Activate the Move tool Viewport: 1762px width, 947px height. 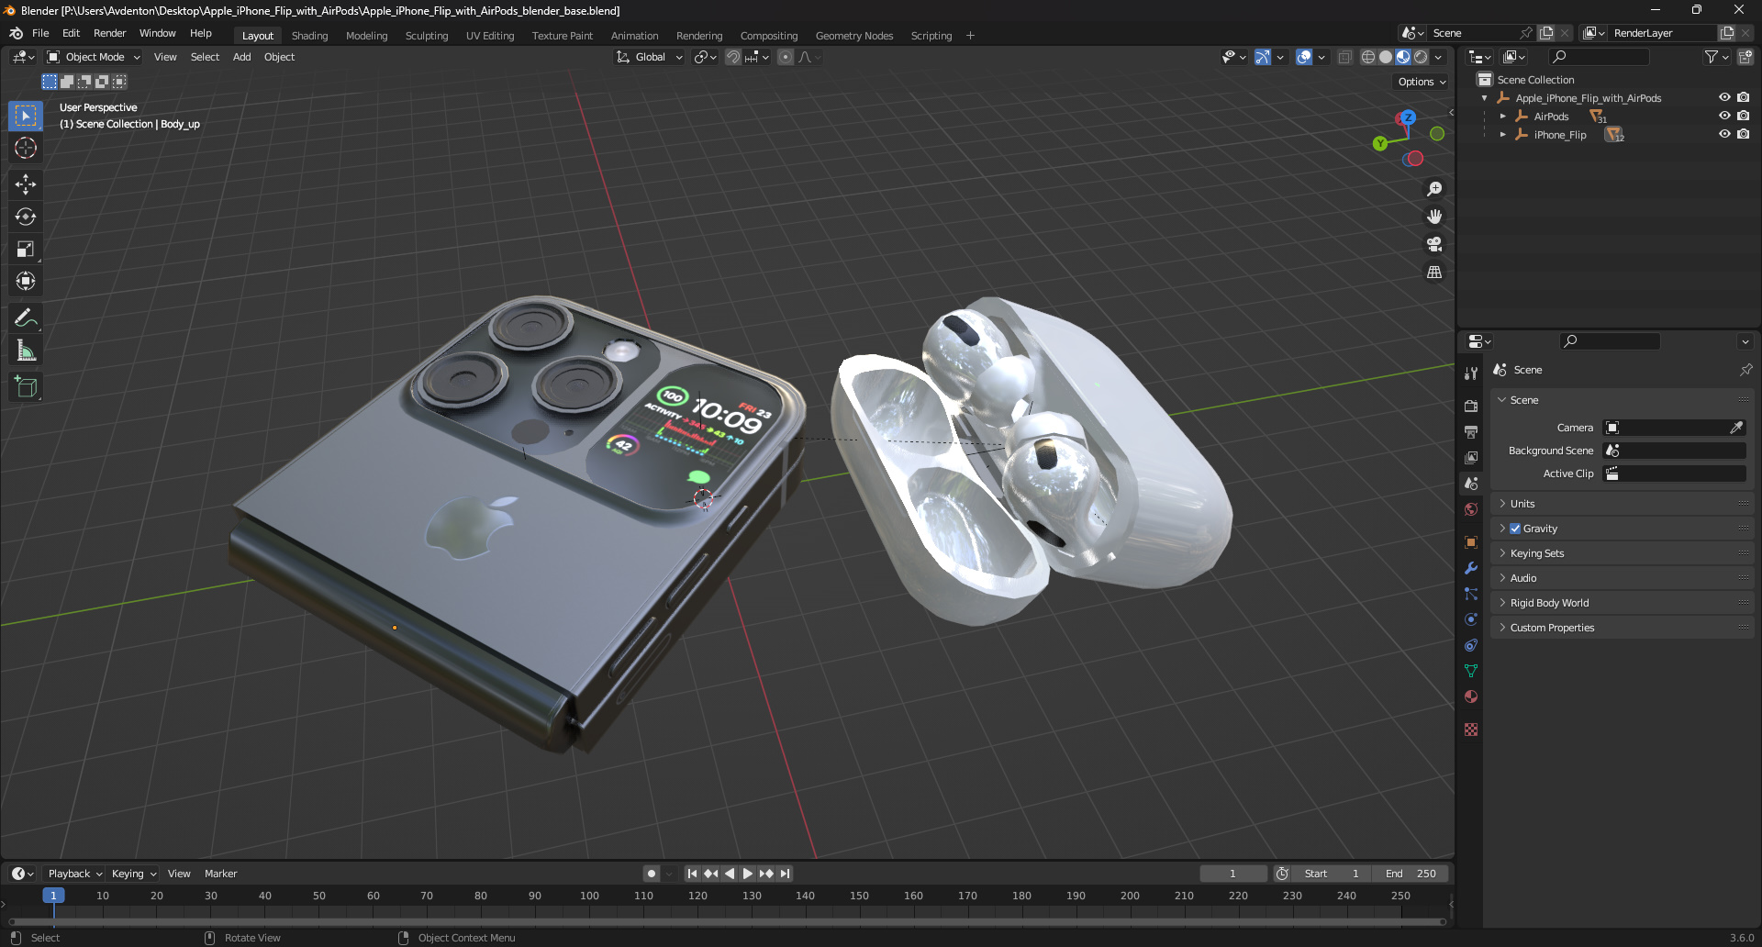click(x=26, y=184)
